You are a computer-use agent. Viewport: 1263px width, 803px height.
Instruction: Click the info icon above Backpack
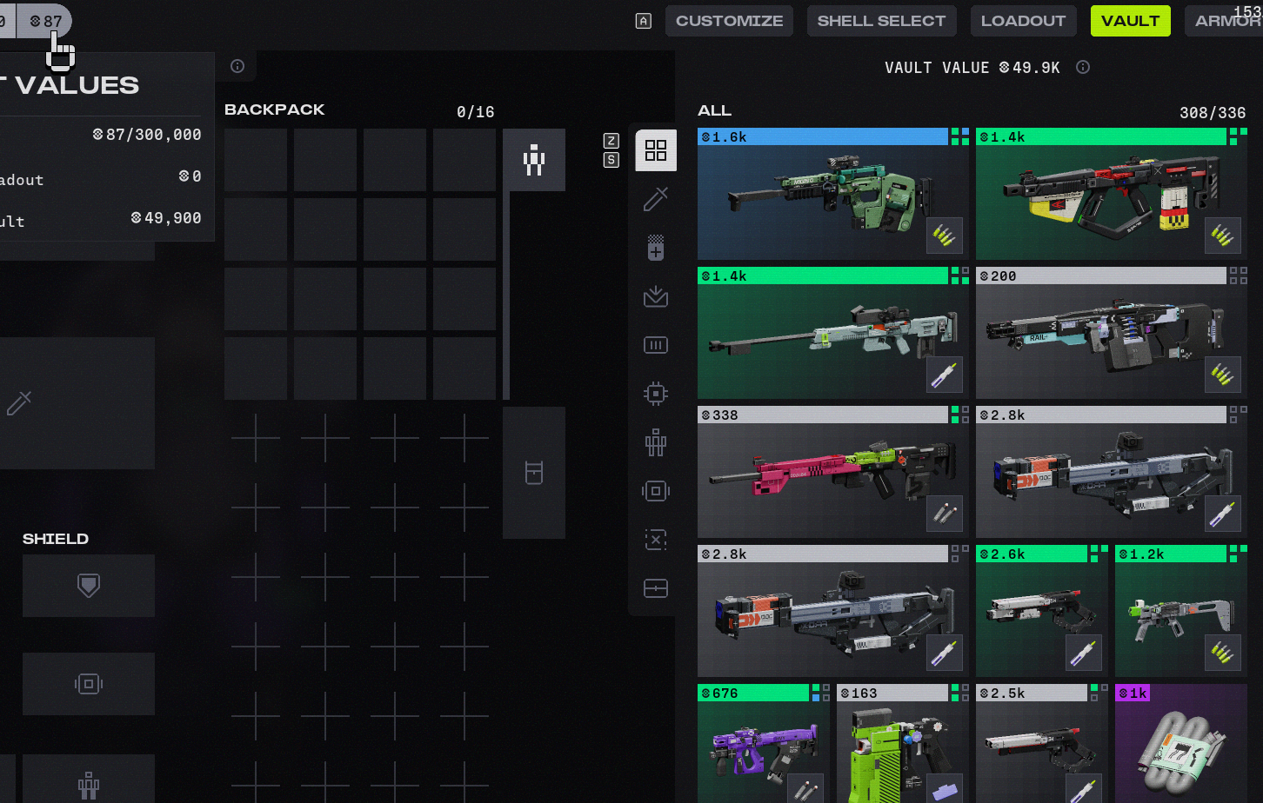(x=237, y=66)
